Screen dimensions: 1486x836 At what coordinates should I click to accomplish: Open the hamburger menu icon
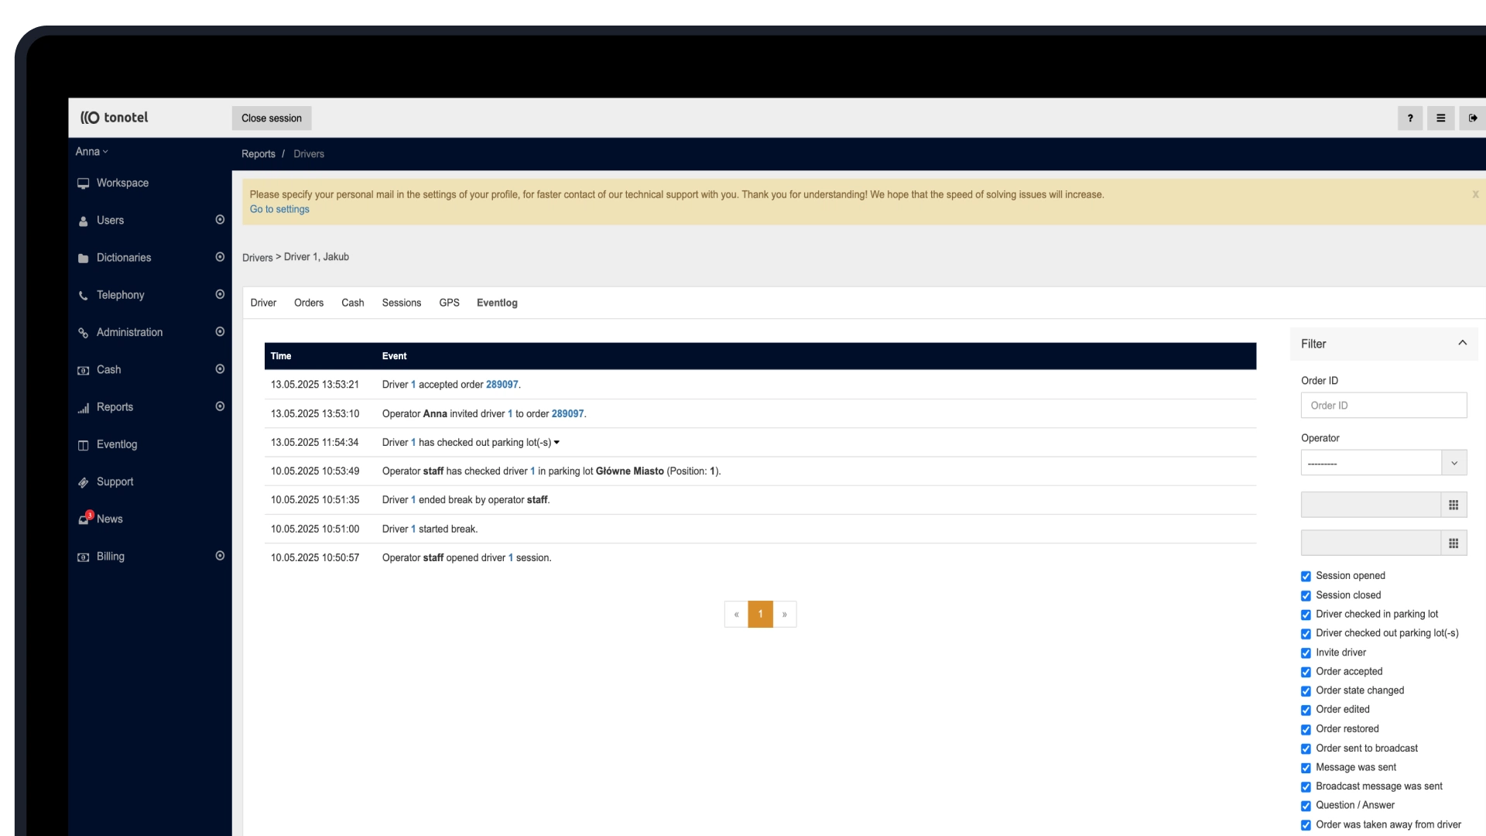(x=1440, y=118)
